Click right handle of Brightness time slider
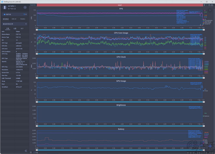 tap(204, 126)
